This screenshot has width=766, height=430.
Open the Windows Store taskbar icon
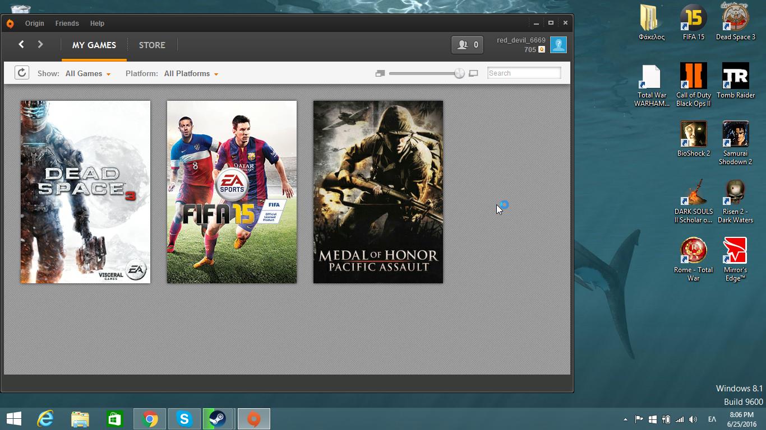(114, 419)
